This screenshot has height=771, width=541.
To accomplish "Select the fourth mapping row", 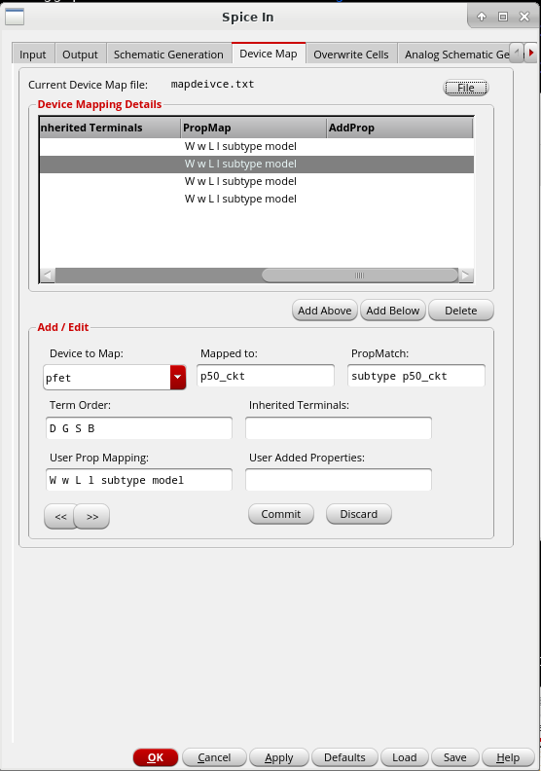I will (x=257, y=200).
